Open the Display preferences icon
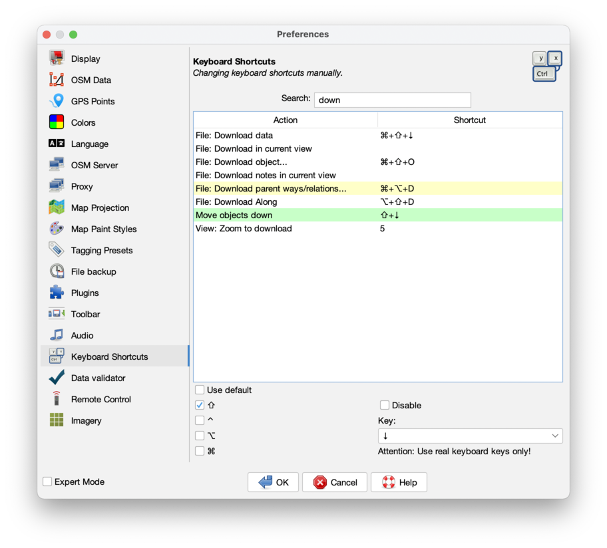Viewport: 607px width, 548px height. click(x=57, y=59)
